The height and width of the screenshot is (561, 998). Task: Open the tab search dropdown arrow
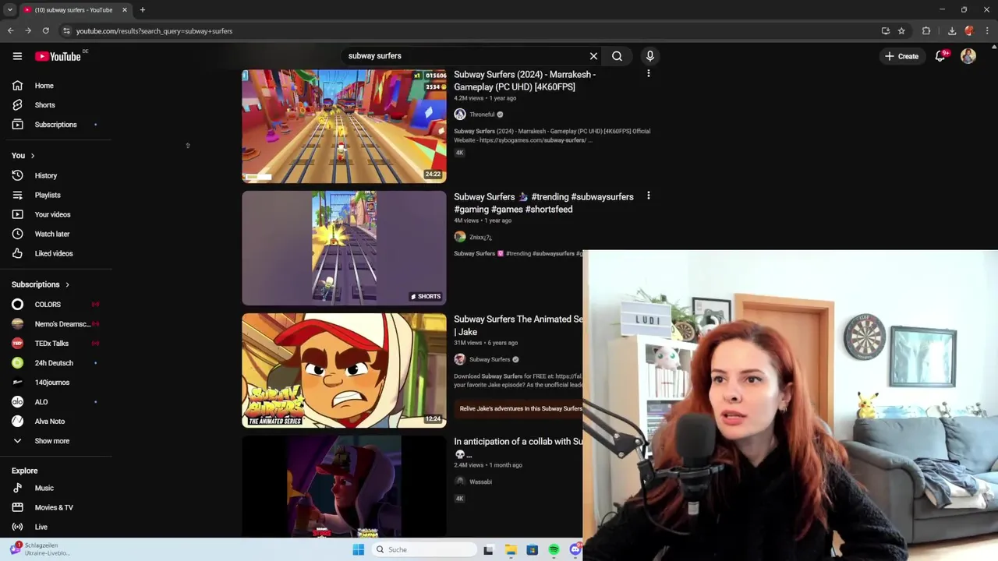tap(9, 10)
